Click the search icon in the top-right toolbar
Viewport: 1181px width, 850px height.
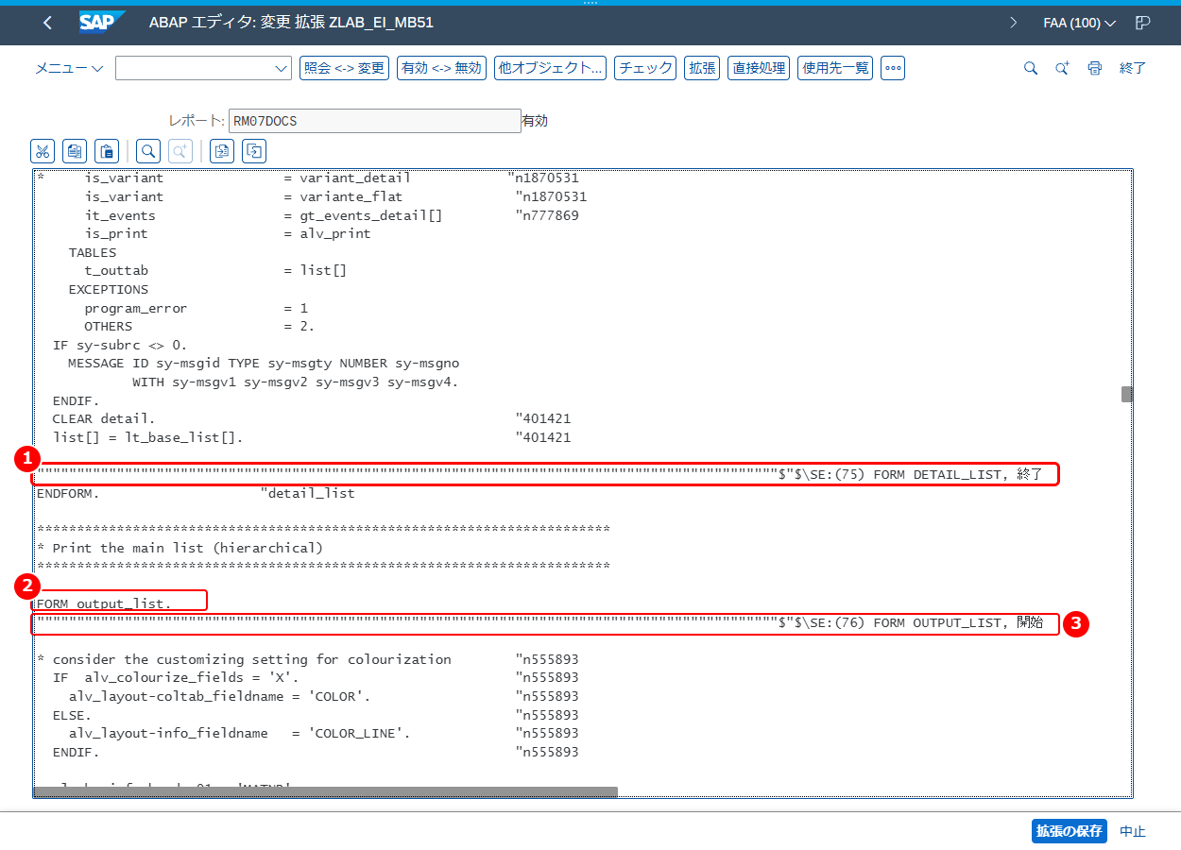1031,68
